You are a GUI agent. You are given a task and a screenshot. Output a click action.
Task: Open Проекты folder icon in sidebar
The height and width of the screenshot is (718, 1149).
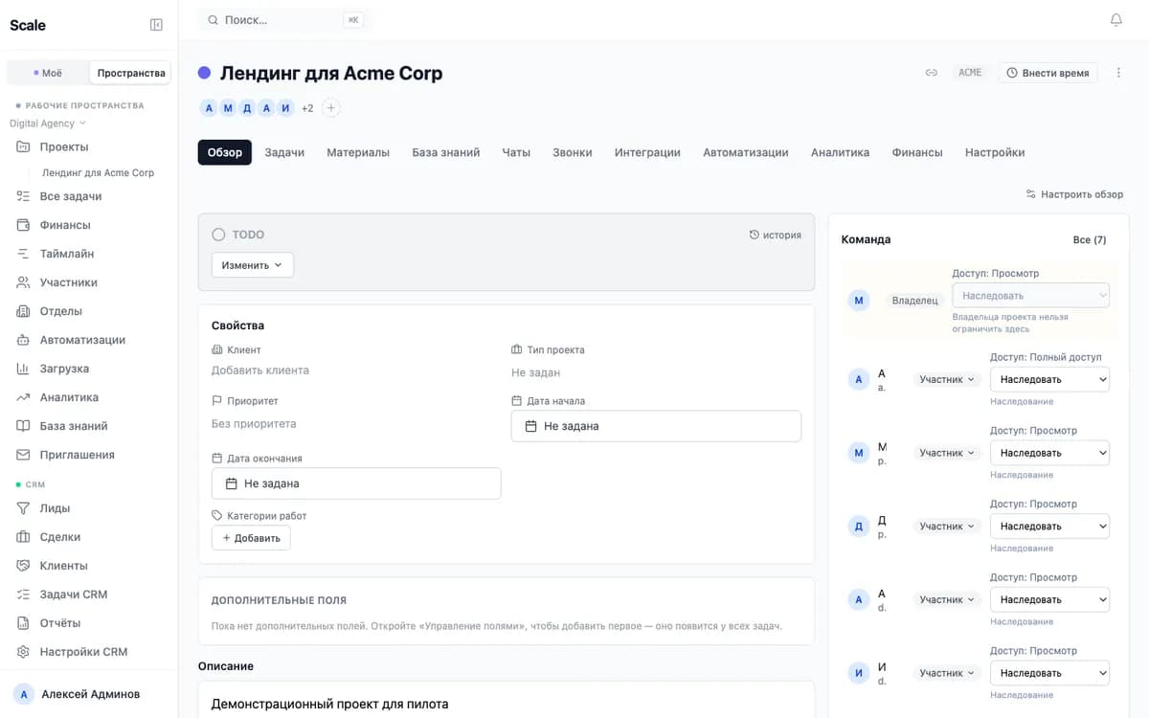point(23,146)
